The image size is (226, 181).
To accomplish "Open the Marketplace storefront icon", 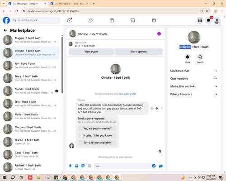I will (133, 20).
